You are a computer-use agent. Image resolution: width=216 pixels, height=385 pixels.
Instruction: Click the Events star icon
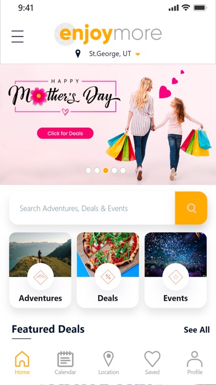pos(176,277)
